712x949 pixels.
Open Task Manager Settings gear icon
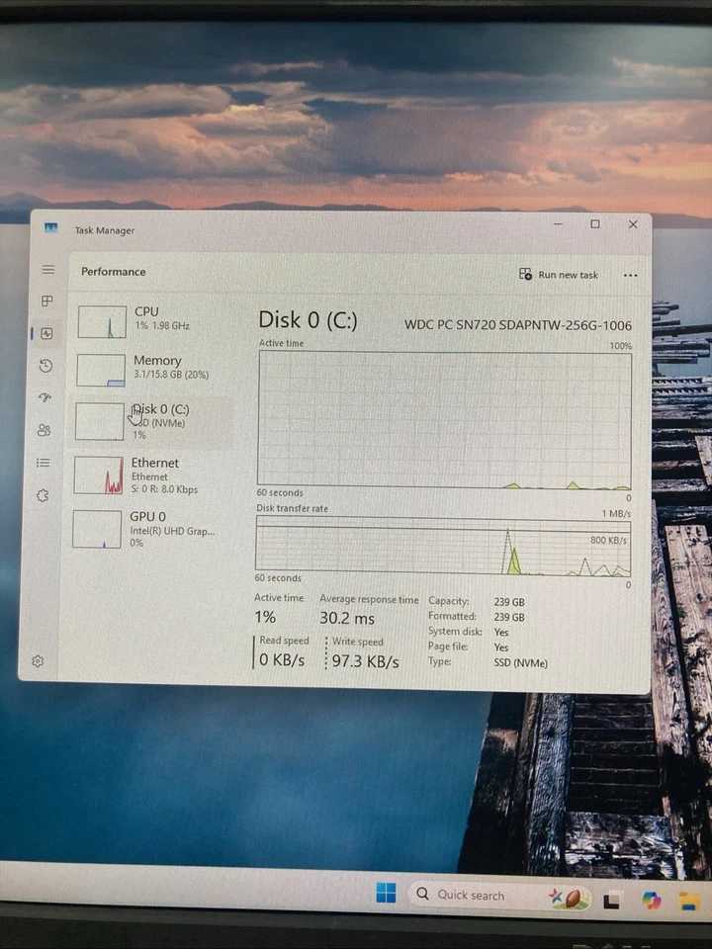pyautogui.click(x=38, y=661)
